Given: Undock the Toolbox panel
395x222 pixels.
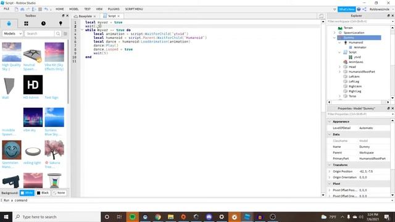Looking at the screenshot, I should pyautogui.click(x=63, y=15).
